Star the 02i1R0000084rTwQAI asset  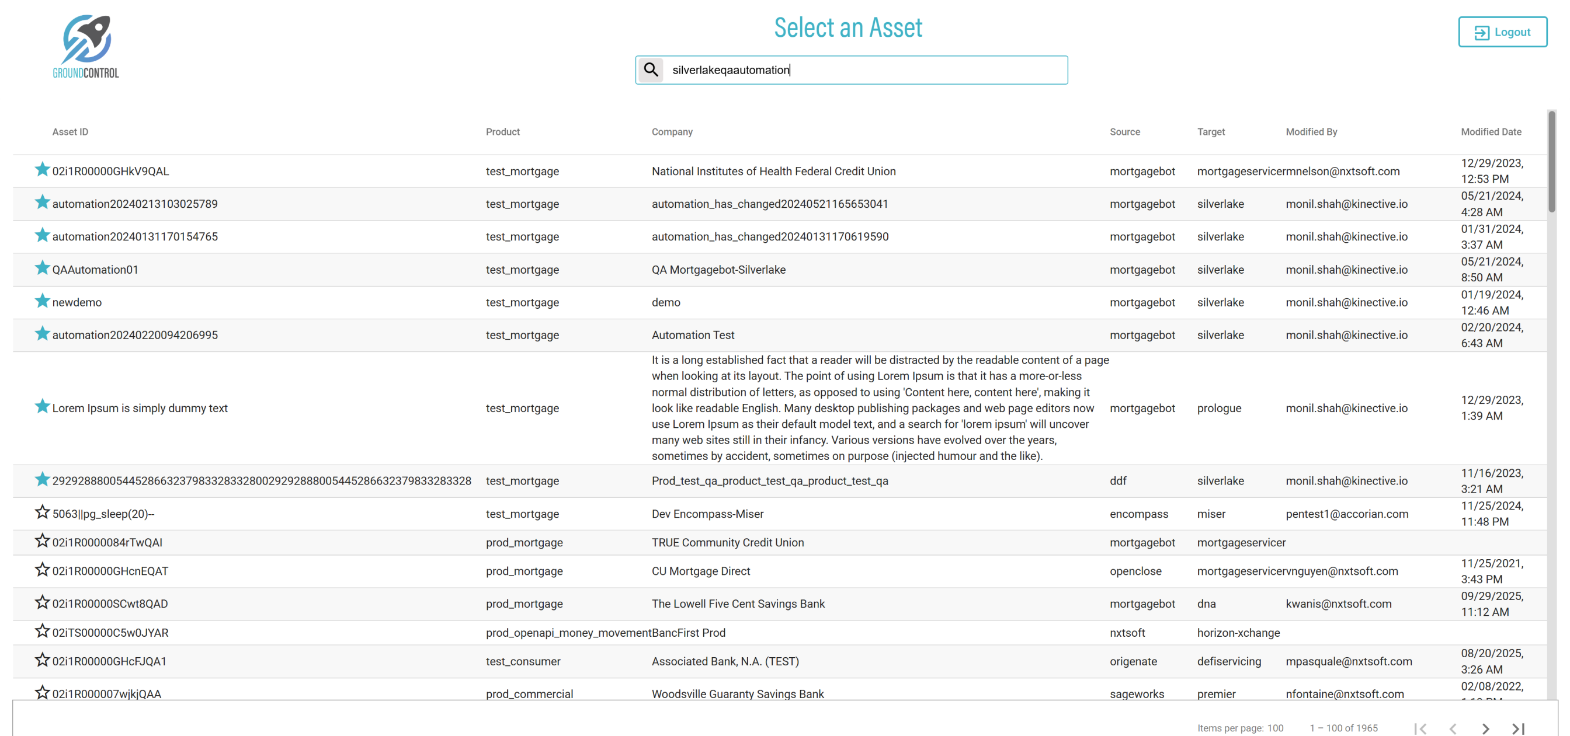(x=42, y=541)
